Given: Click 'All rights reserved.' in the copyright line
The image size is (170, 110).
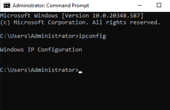Looking at the screenshot, I should point(126,22).
